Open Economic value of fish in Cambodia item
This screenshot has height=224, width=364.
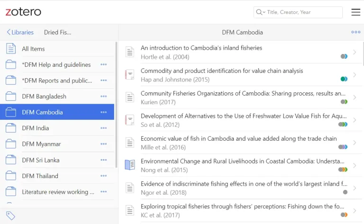pyautogui.click(x=238, y=139)
